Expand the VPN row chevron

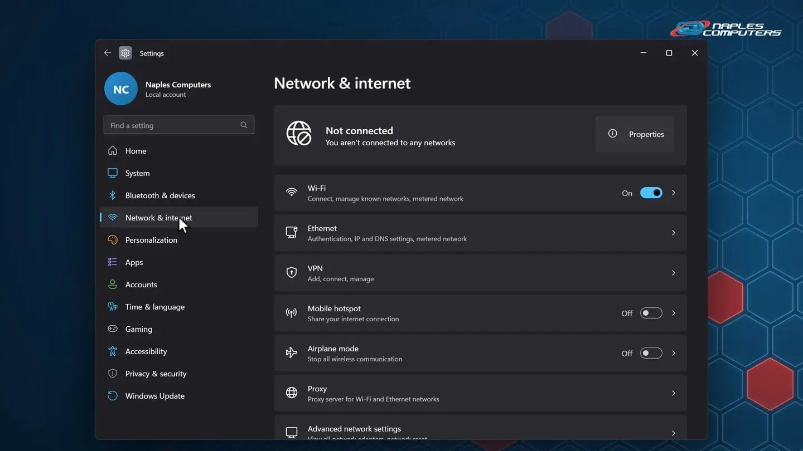[674, 273]
